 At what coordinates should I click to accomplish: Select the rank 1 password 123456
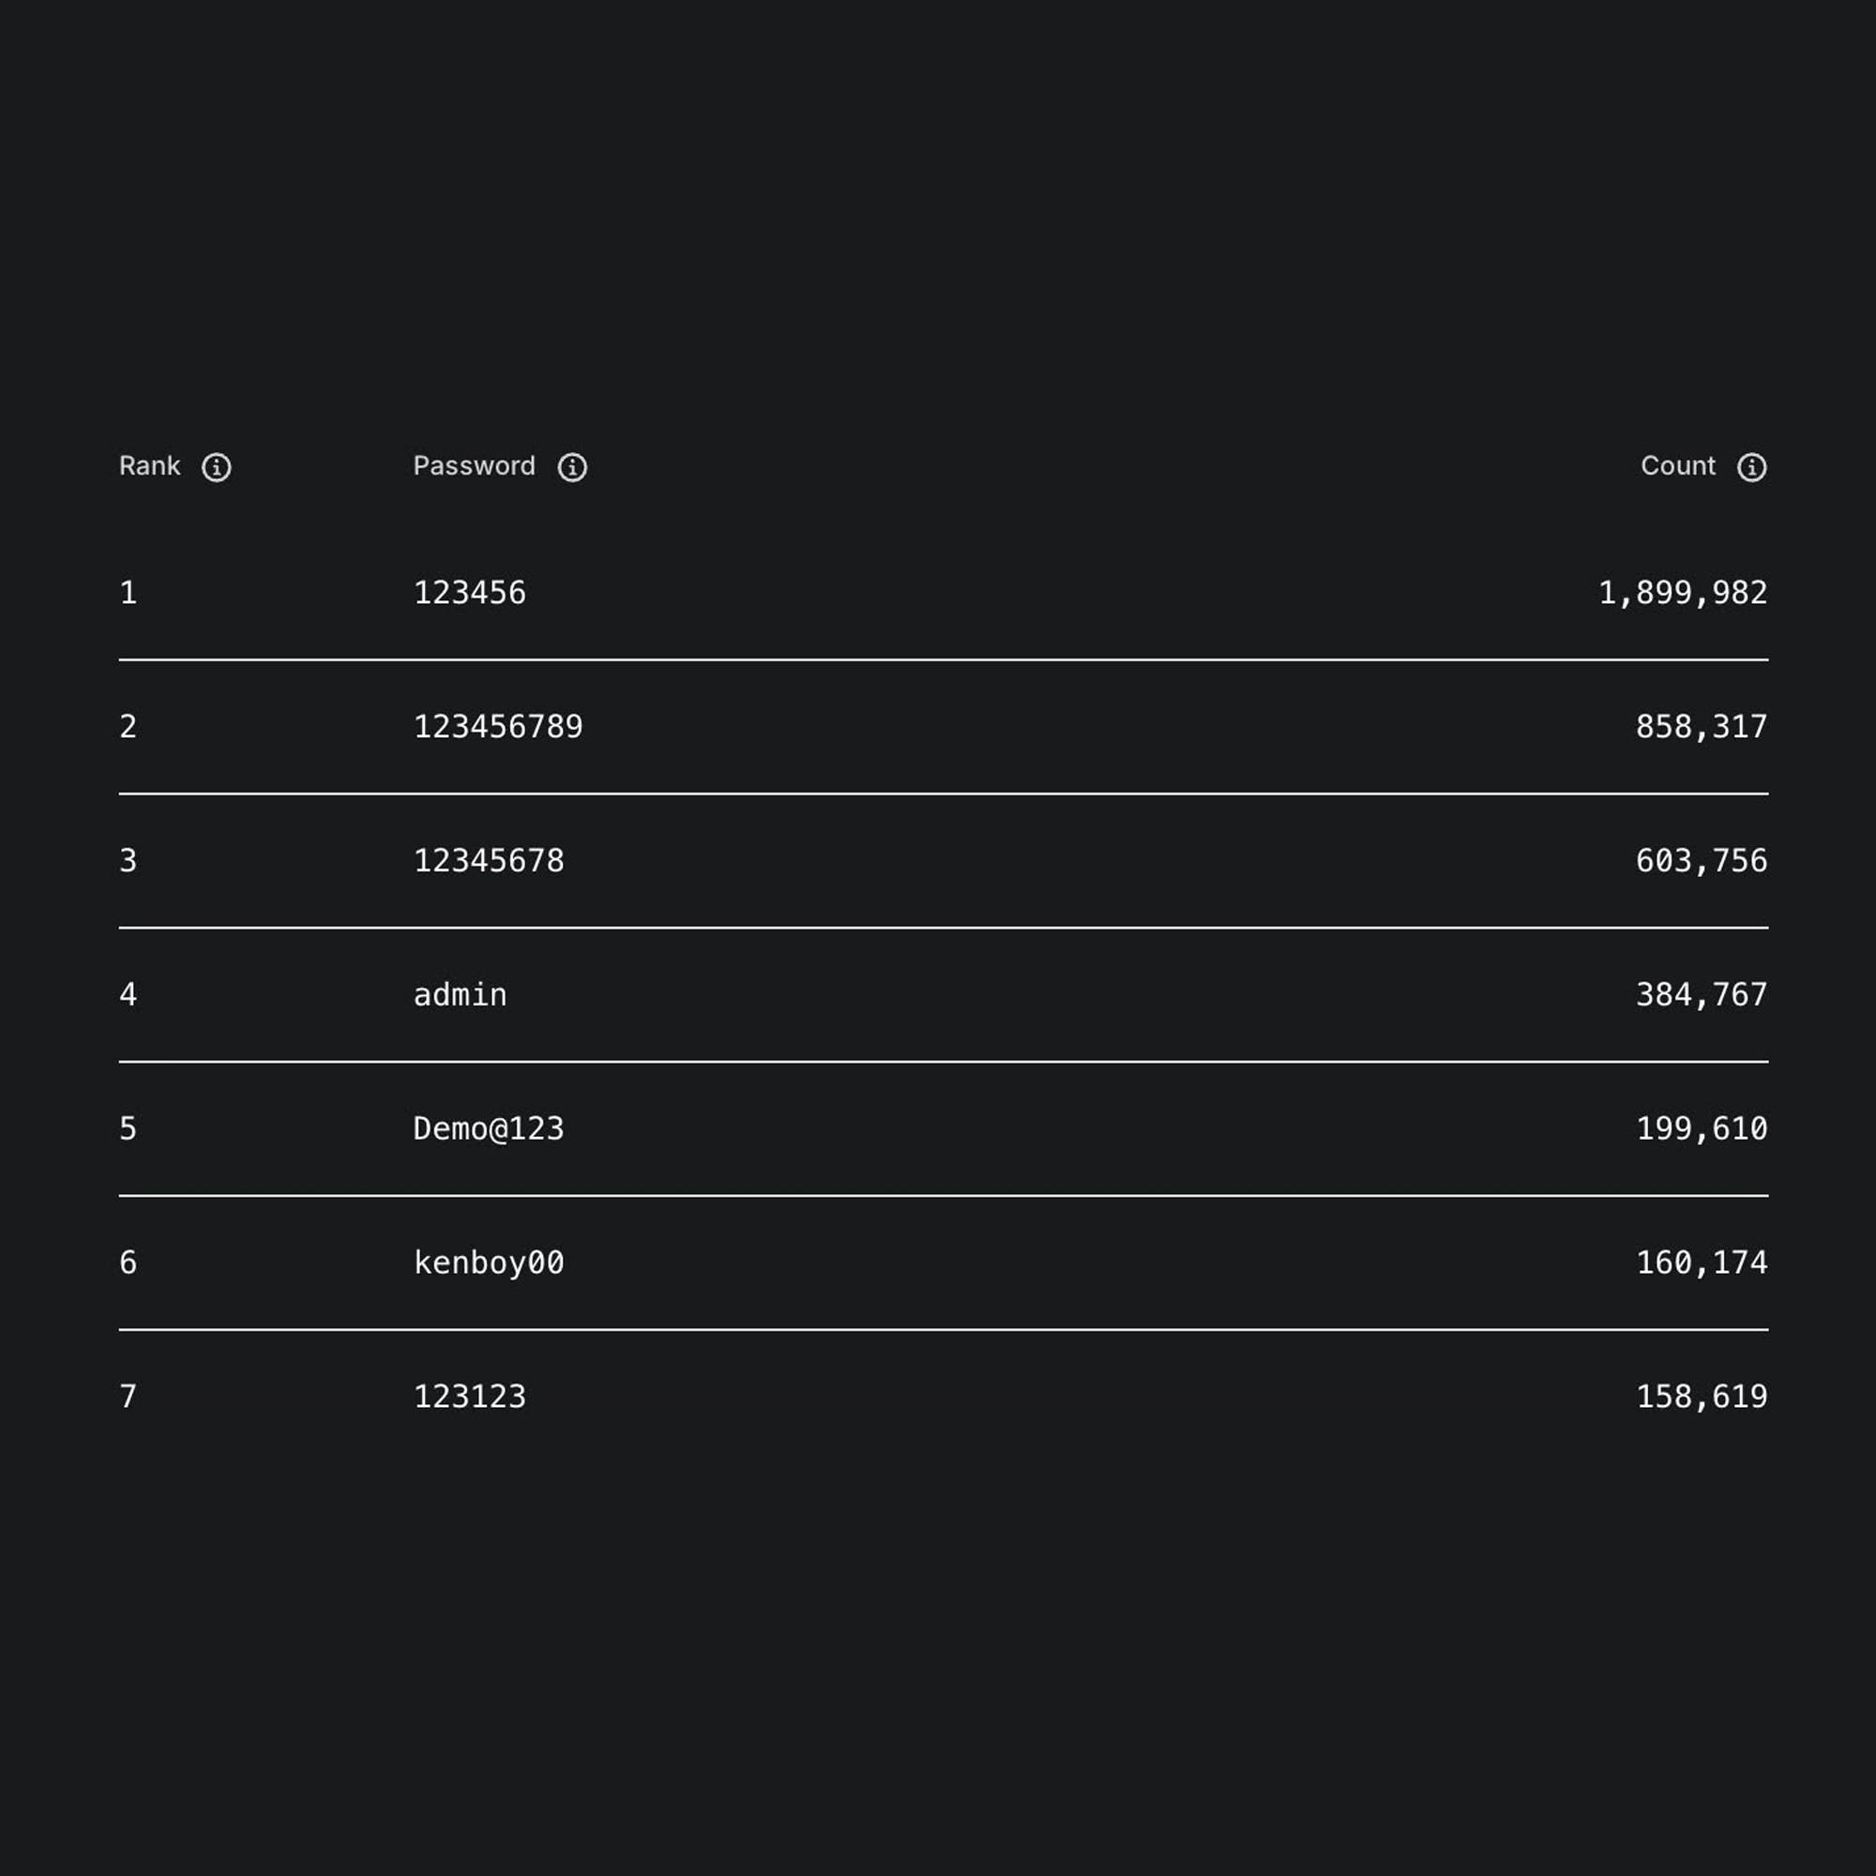[469, 592]
